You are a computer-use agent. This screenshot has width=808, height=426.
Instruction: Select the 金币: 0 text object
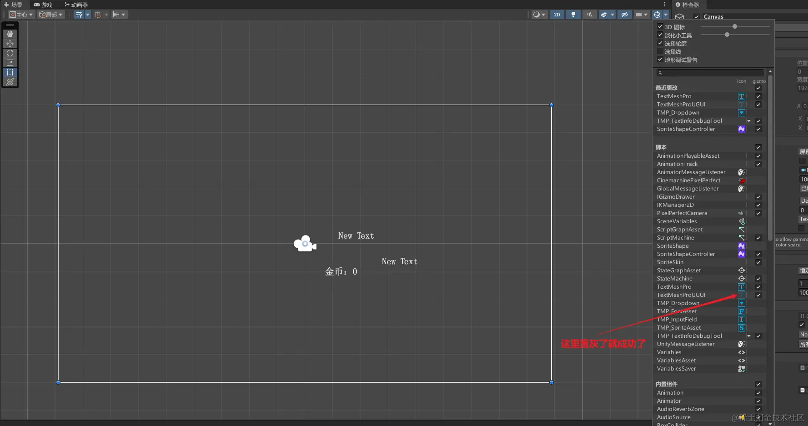(x=341, y=271)
